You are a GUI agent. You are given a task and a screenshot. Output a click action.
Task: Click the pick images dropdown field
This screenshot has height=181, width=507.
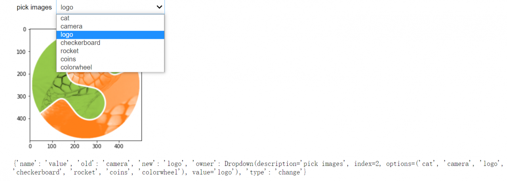point(110,7)
